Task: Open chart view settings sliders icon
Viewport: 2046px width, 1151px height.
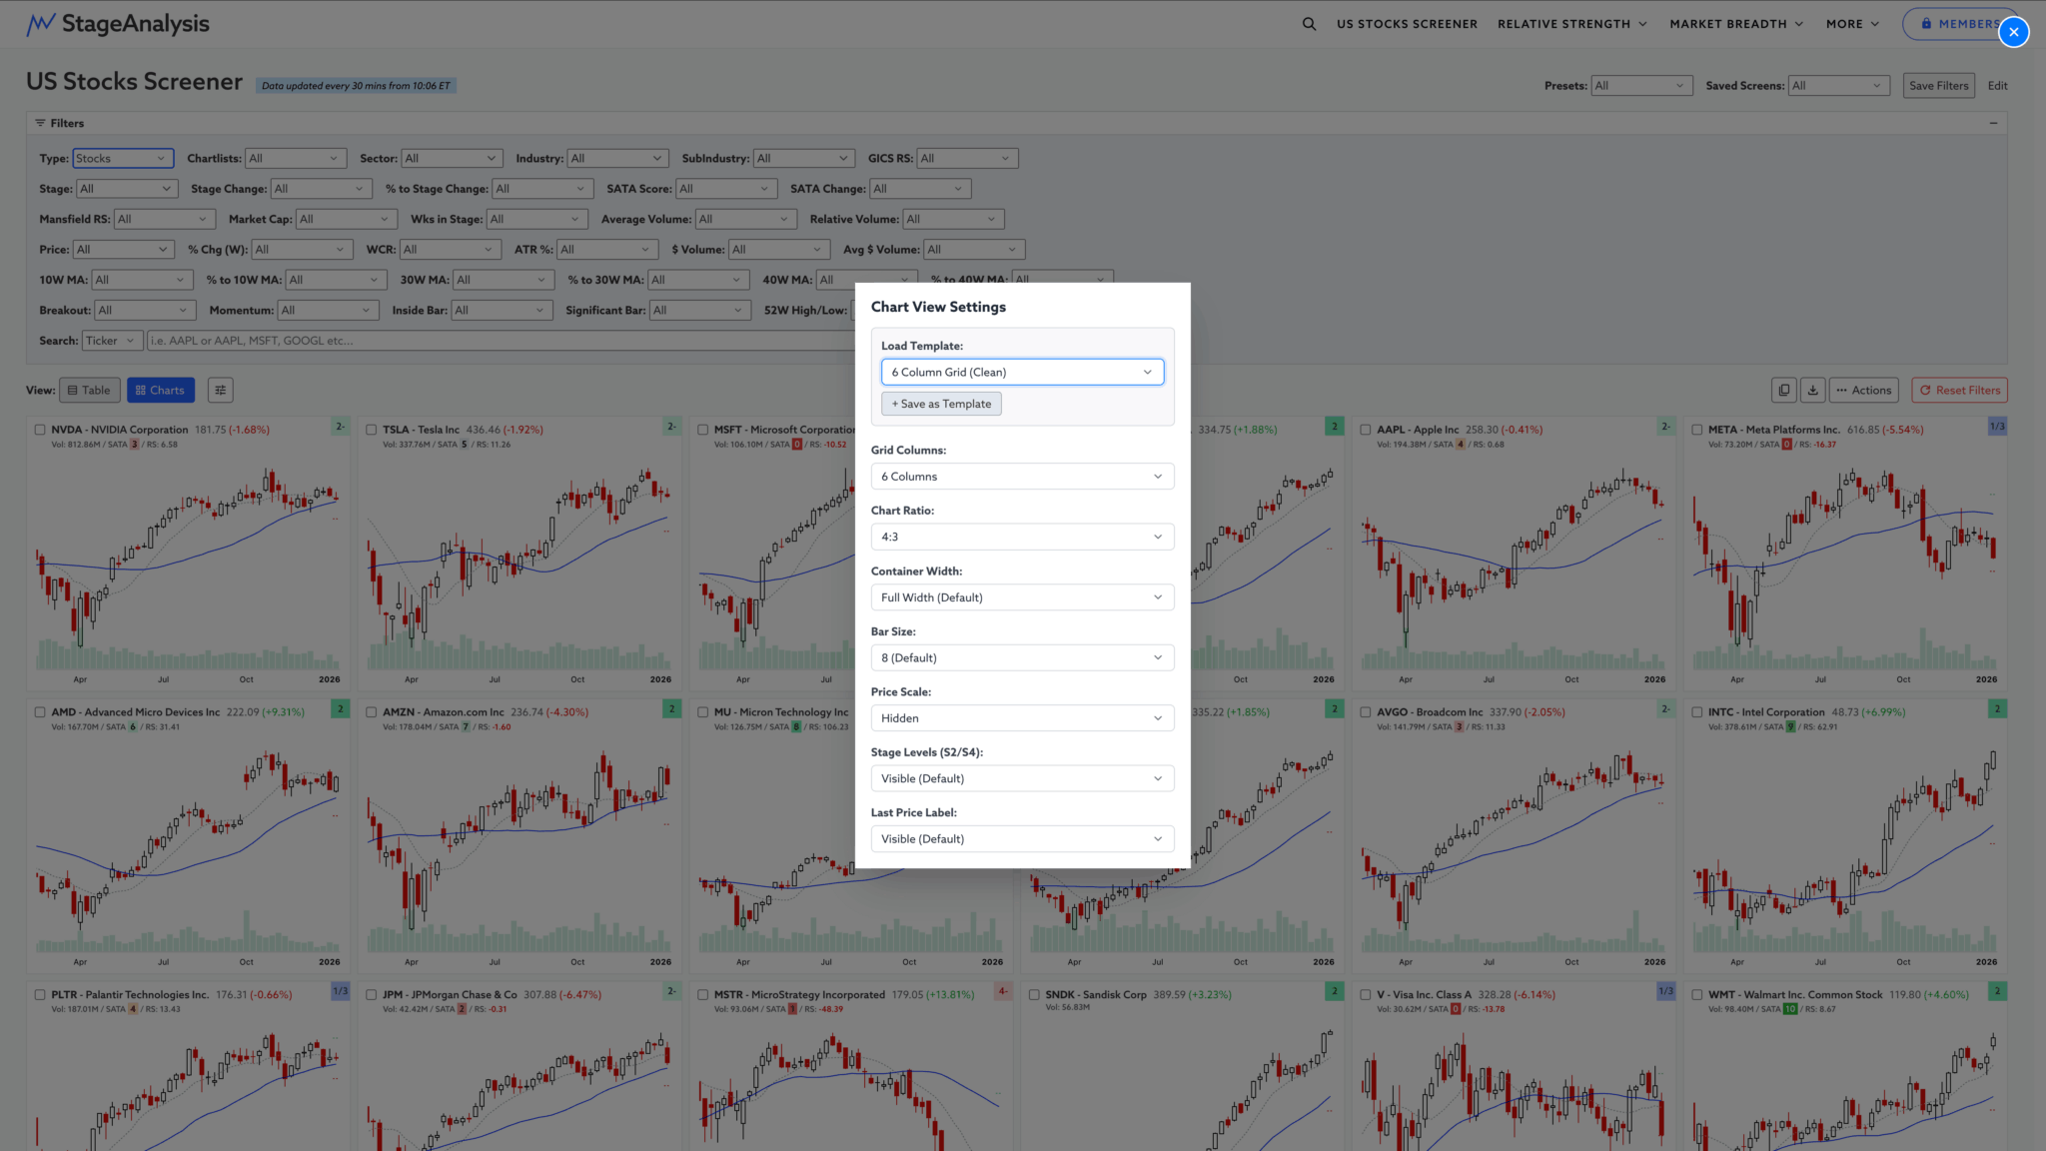Action: coord(221,391)
